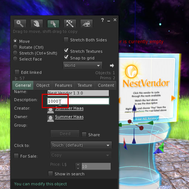Select the Land bulldozer tool
The image size is (189, 189).
(x=86, y=24)
